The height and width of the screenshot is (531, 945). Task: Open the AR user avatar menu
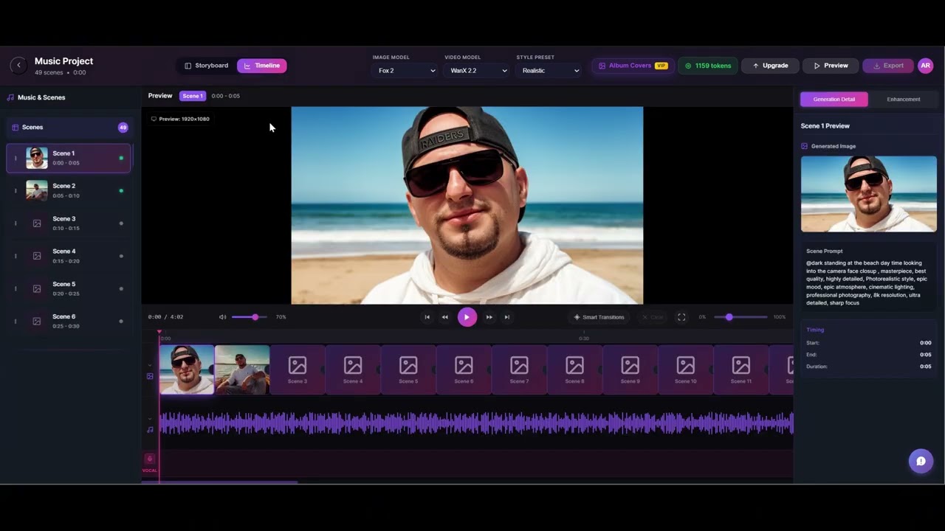point(925,66)
